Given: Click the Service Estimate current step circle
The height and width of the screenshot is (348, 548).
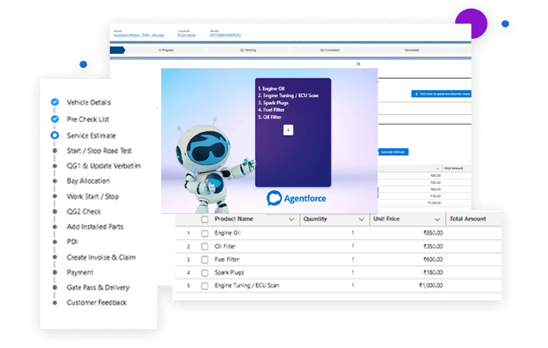Looking at the screenshot, I should click(x=55, y=136).
